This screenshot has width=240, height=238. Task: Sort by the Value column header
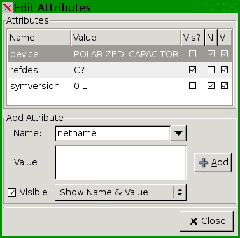coord(126,38)
